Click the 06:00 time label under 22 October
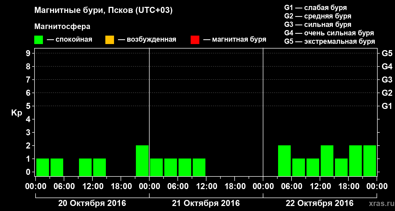 click(292, 186)
